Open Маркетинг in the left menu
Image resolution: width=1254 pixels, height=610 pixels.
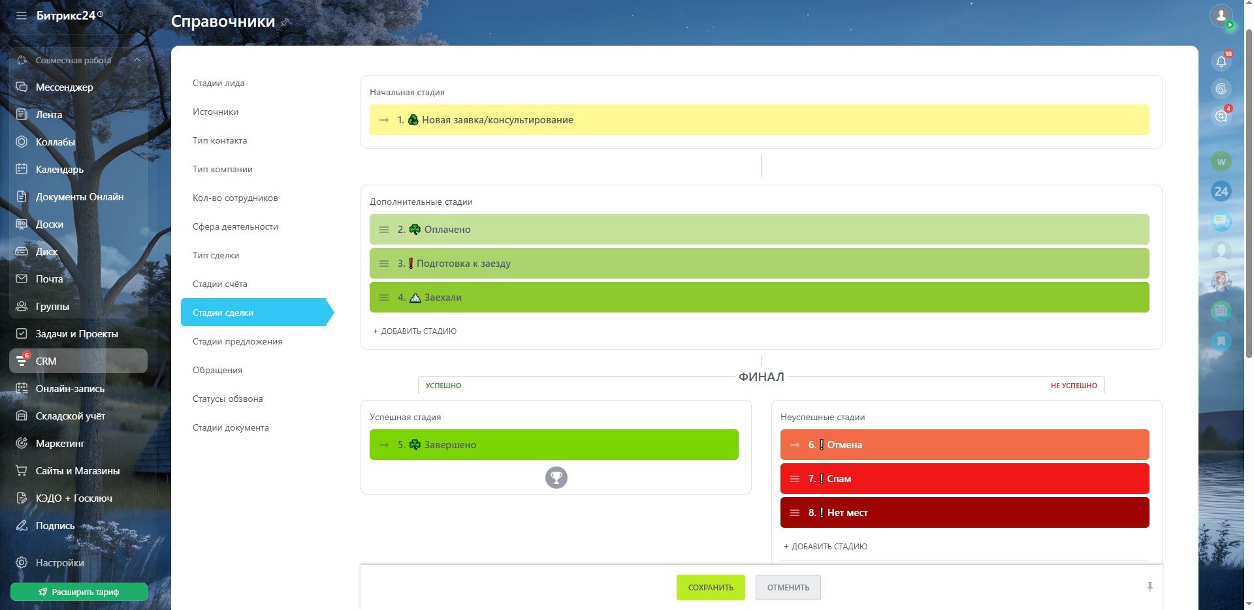78,444
